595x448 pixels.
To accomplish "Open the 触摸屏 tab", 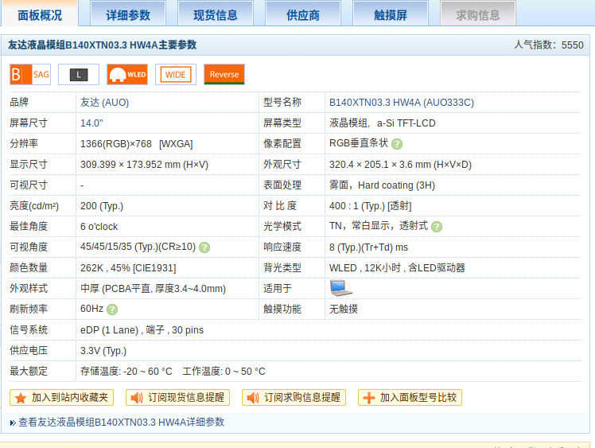I will (x=391, y=14).
